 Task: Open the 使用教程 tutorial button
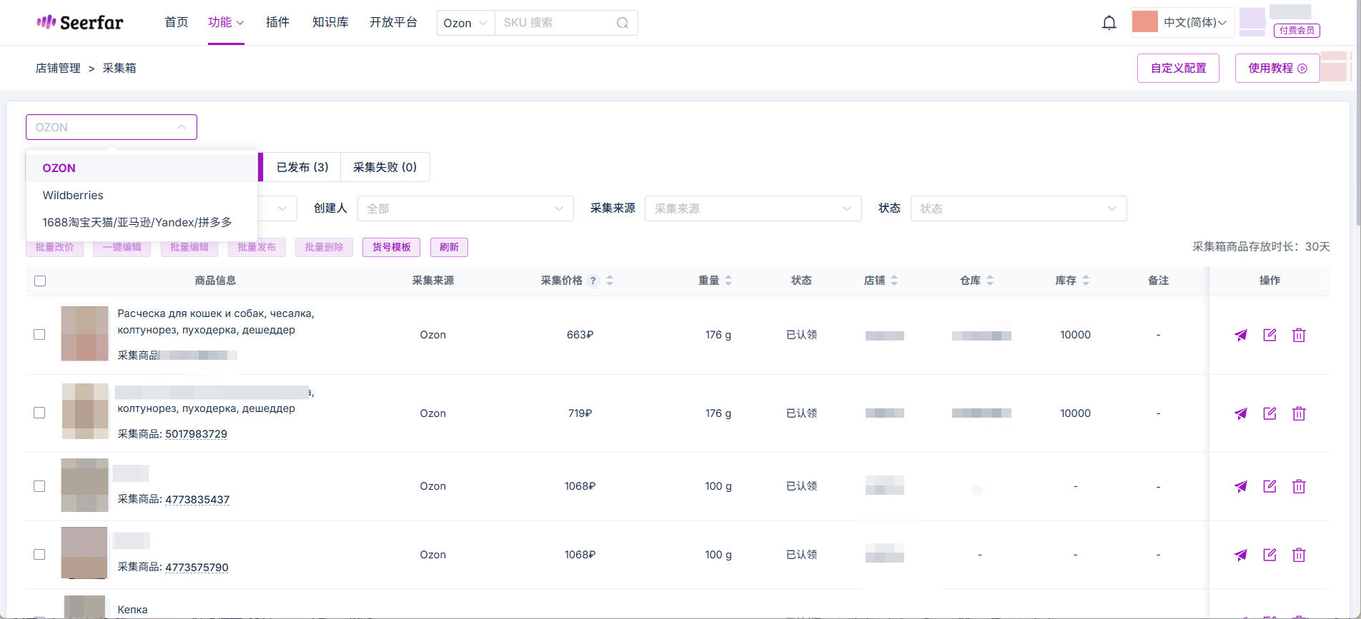coord(1277,69)
